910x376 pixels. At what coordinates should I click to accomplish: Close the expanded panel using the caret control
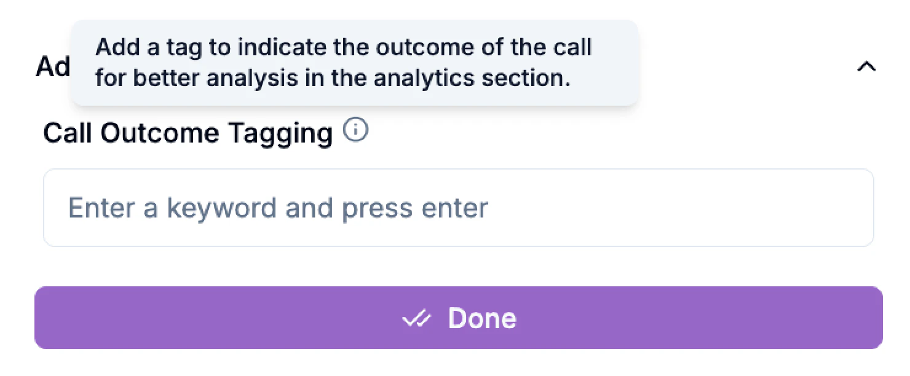coord(866,66)
